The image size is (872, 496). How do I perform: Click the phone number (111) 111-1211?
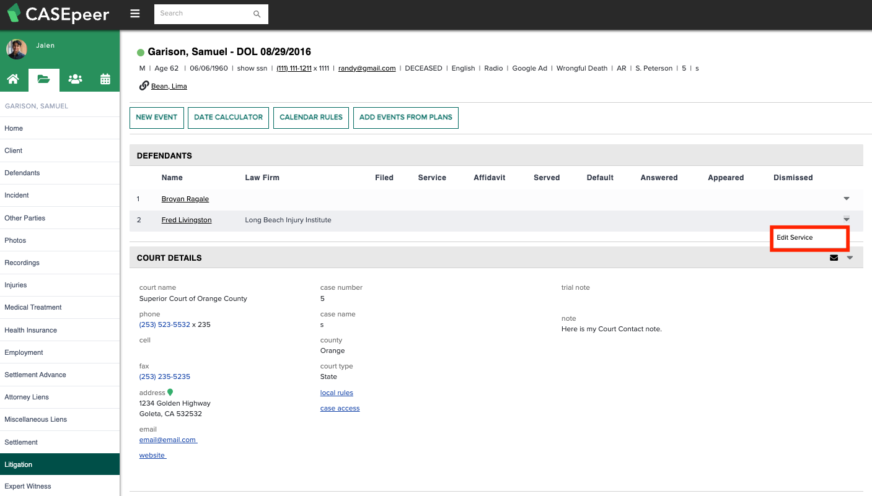(x=294, y=68)
